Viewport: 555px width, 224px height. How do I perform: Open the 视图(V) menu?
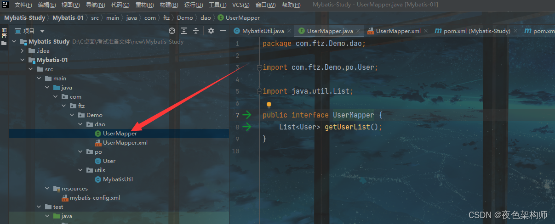(x=71, y=5)
